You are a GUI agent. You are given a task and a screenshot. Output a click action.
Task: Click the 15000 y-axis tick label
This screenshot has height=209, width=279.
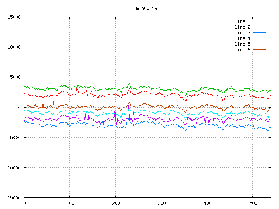(14, 17)
